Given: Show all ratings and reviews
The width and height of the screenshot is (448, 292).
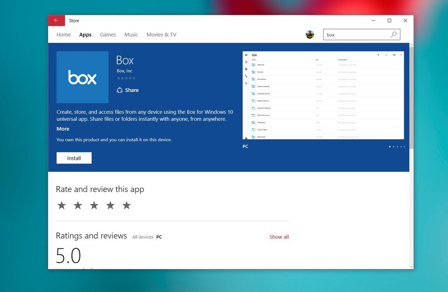Looking at the screenshot, I should click(279, 236).
